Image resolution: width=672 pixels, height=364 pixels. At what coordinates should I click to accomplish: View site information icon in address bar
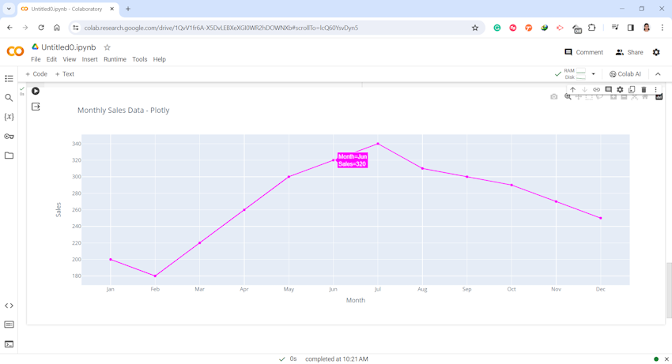click(75, 28)
